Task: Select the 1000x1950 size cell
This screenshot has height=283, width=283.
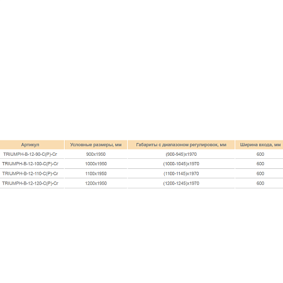Action: tap(96, 164)
